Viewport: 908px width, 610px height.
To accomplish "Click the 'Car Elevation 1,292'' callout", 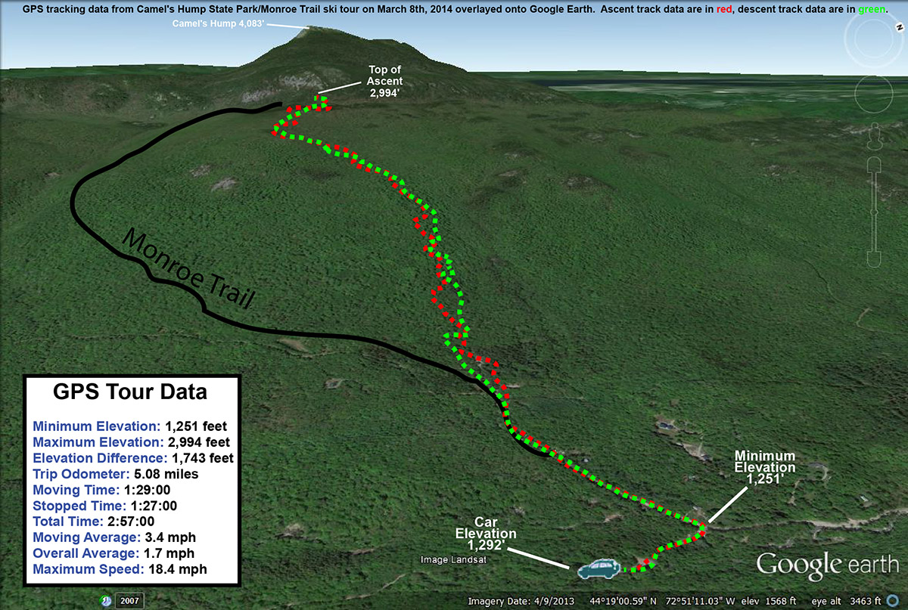I will 485,533.
